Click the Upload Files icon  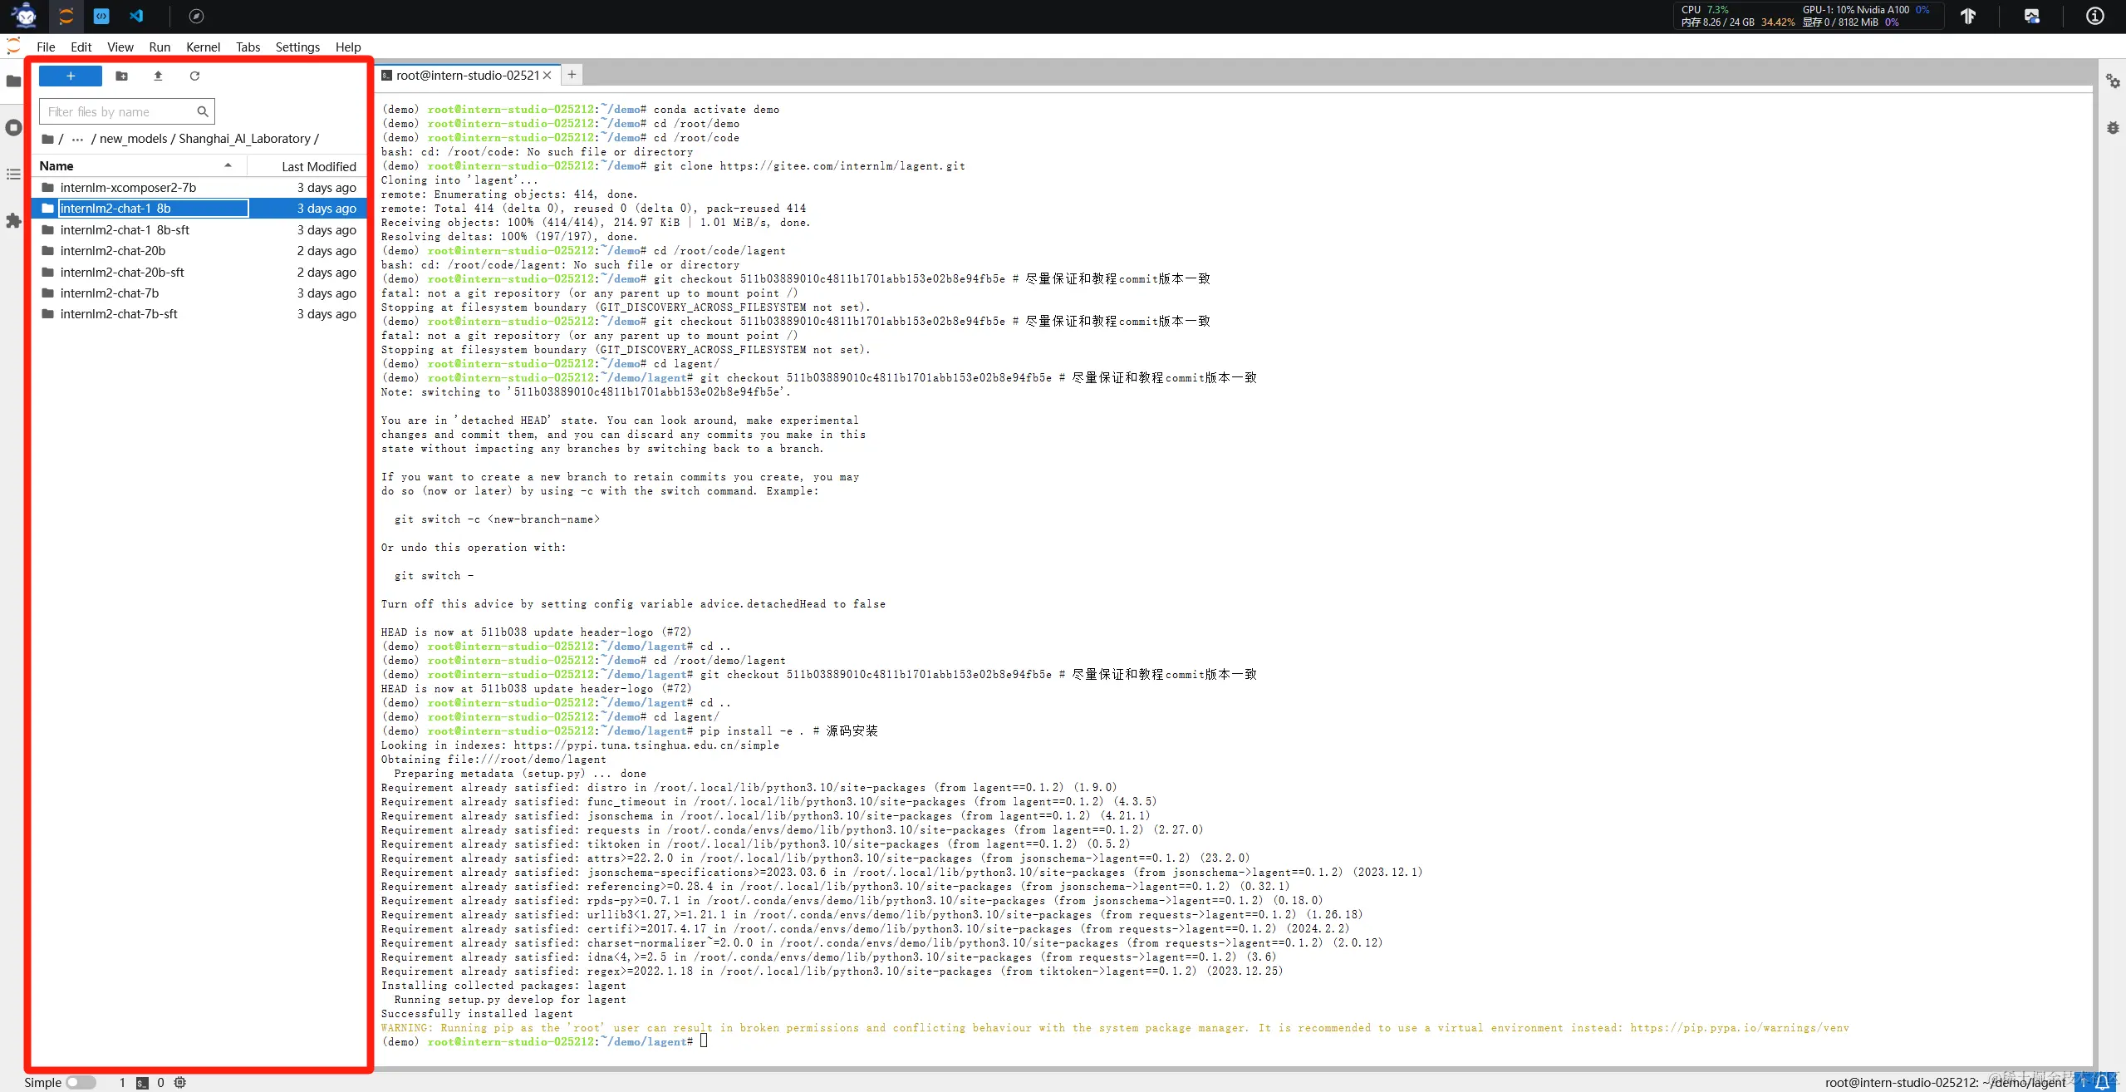click(158, 76)
